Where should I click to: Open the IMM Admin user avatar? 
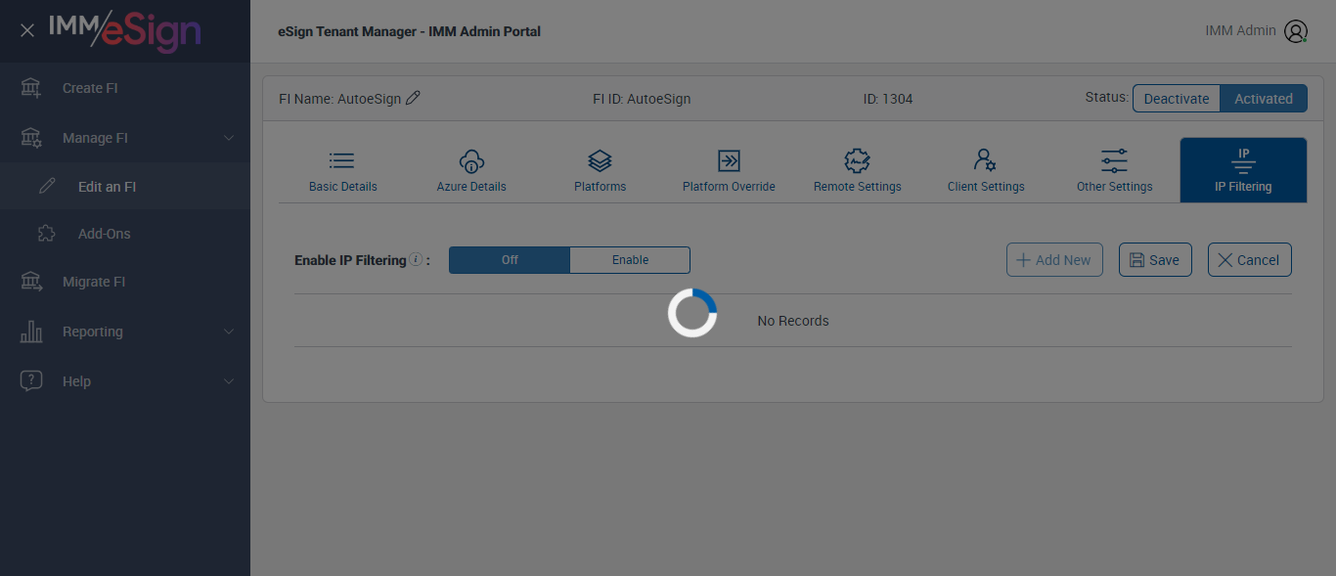[x=1296, y=31]
